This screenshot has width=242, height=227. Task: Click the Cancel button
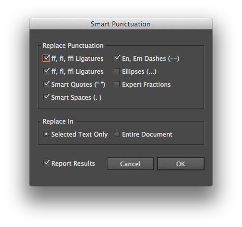(130, 164)
